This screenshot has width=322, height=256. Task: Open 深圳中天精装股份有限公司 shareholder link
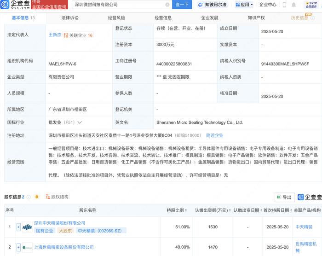59,223
